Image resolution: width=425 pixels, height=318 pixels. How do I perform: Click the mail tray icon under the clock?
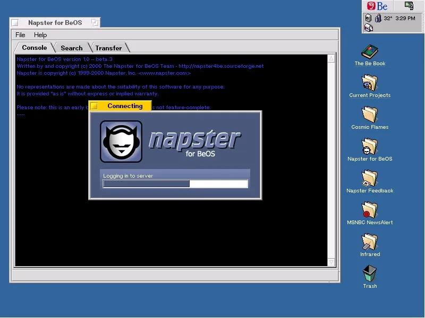click(x=369, y=28)
